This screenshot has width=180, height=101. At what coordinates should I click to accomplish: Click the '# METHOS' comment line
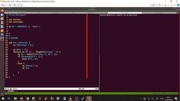13,38
